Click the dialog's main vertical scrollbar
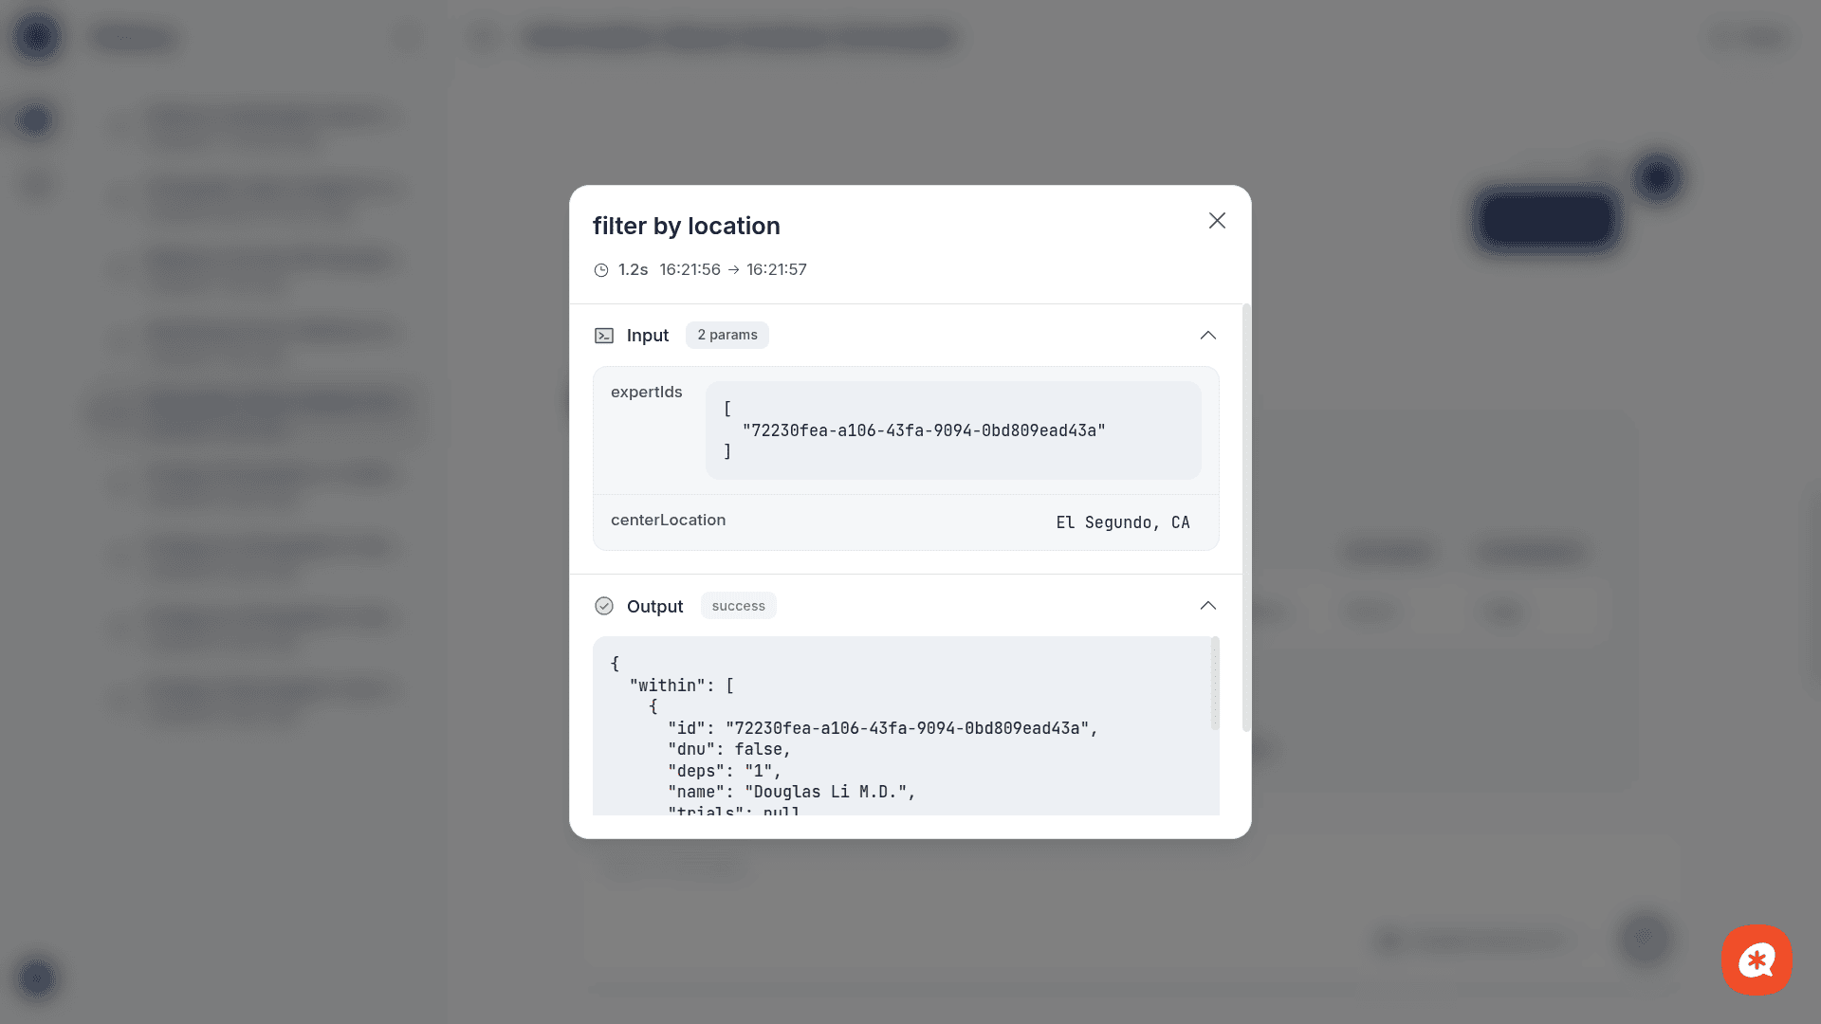 (1246, 517)
